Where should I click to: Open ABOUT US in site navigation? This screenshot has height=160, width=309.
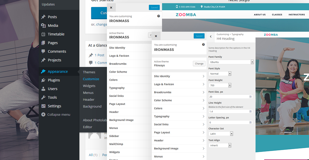[x=260, y=15]
